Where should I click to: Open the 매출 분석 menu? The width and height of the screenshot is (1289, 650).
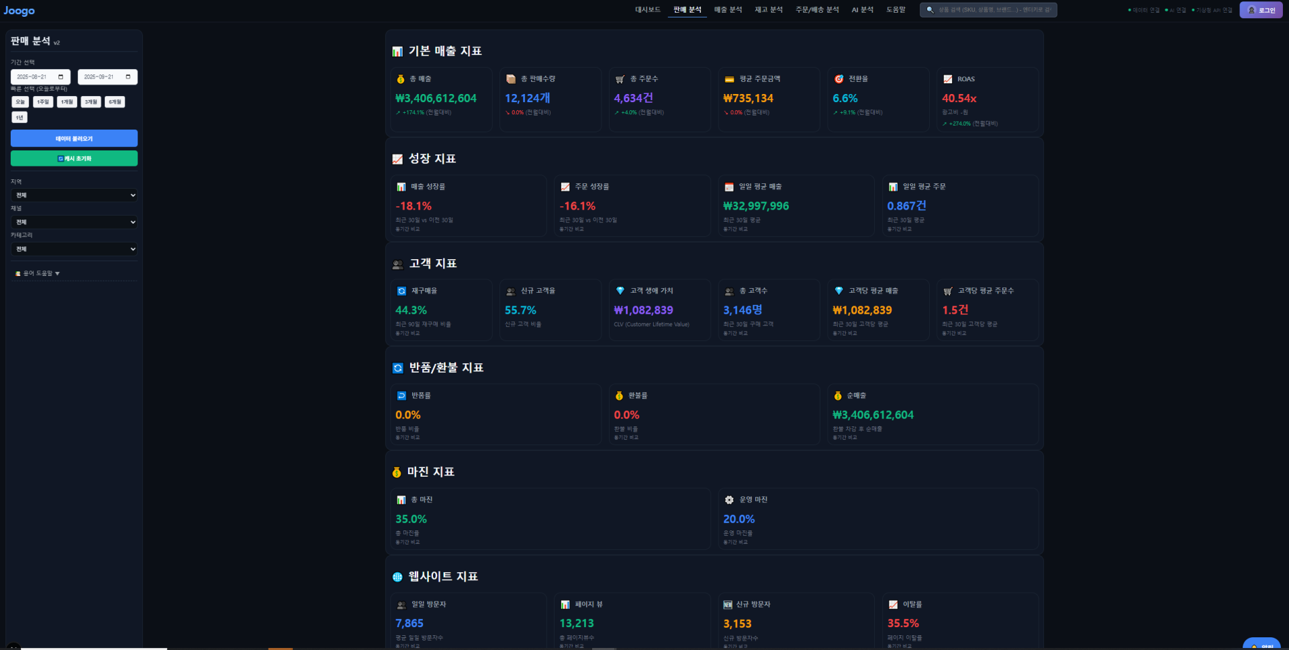[728, 10]
